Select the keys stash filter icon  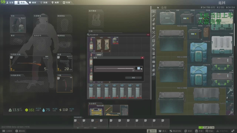pos(154,74)
